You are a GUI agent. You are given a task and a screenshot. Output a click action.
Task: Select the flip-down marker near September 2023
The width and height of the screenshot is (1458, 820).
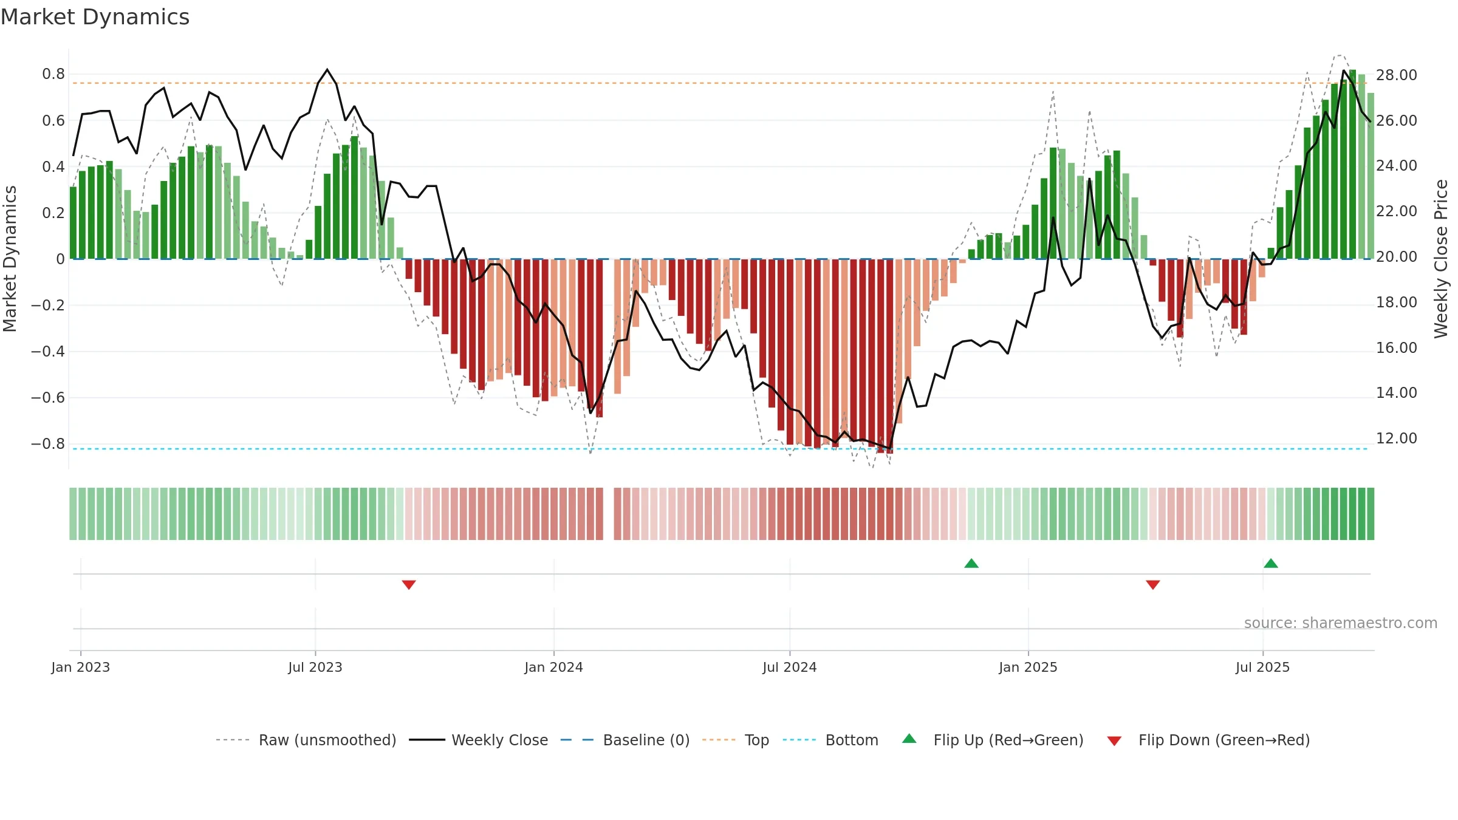click(409, 584)
